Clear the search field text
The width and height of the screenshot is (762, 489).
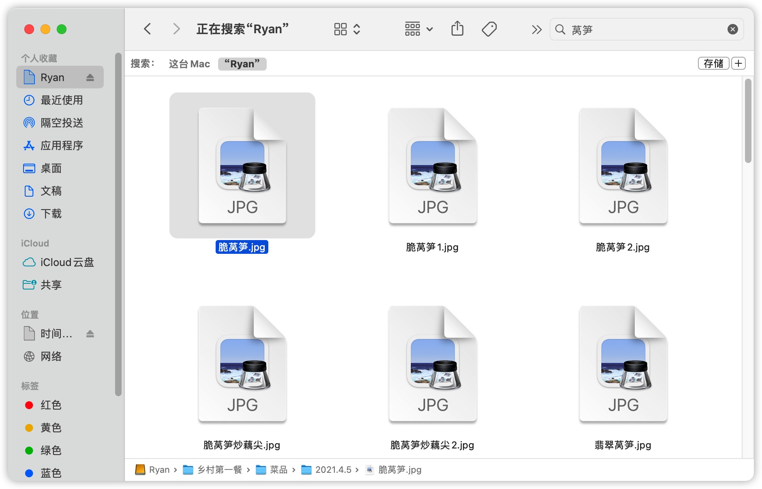pos(732,29)
